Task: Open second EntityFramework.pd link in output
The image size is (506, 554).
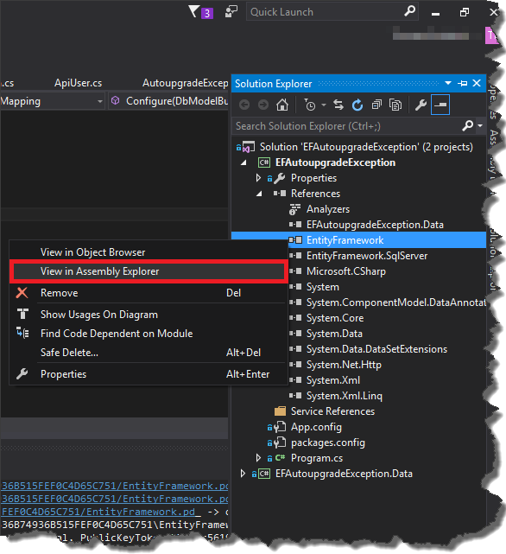Action: click(x=115, y=499)
